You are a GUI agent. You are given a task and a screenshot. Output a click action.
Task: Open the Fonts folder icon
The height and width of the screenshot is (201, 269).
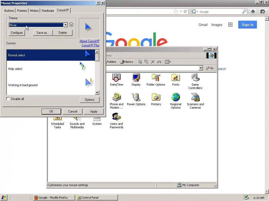[x=175, y=80]
